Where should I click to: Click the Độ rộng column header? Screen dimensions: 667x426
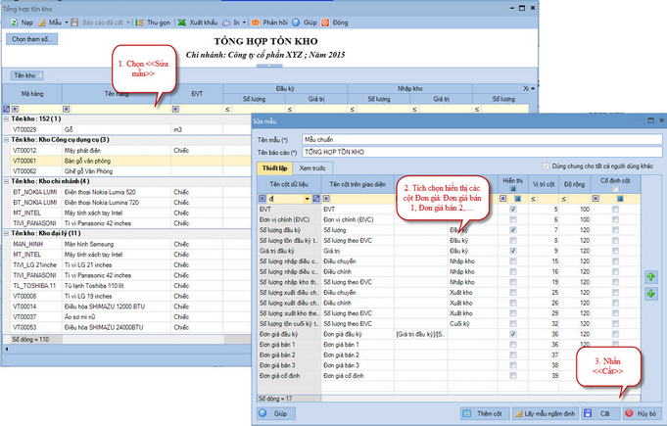click(x=575, y=184)
